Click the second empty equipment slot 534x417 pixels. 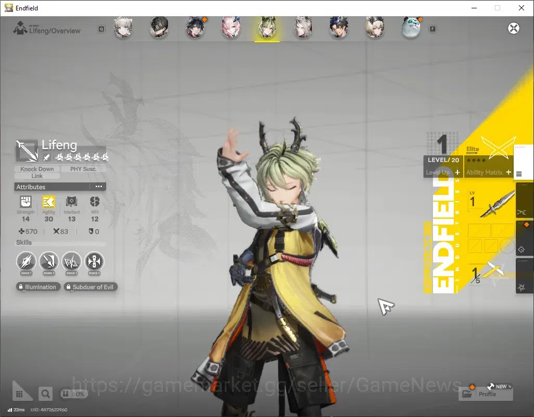503,230
